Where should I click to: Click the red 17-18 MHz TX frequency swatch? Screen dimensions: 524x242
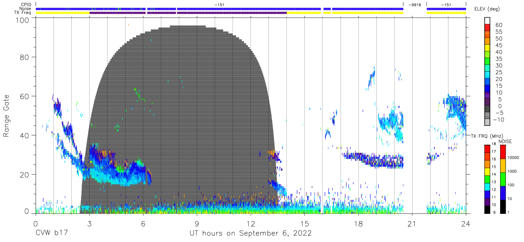pyautogui.click(x=487, y=149)
